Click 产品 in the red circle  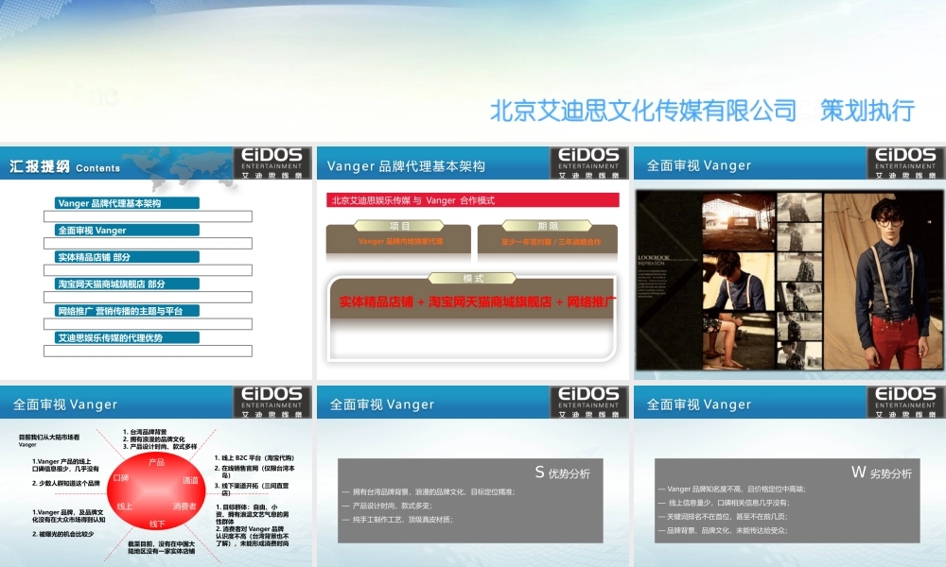point(156,462)
